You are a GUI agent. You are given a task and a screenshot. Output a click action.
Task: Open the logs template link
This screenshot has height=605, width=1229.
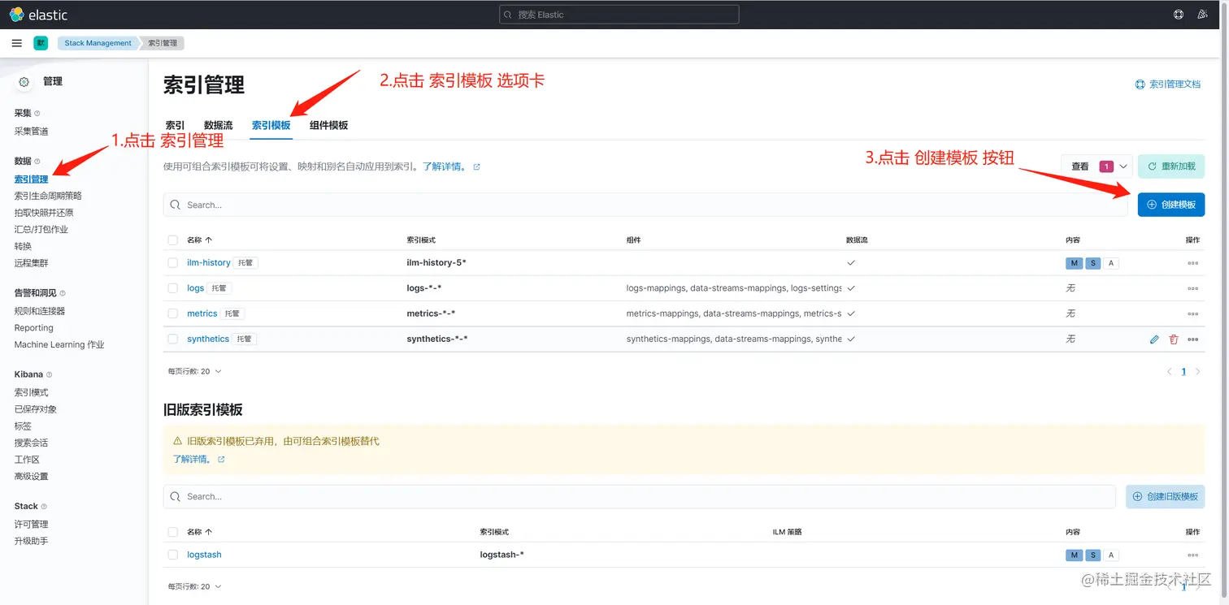[196, 288]
